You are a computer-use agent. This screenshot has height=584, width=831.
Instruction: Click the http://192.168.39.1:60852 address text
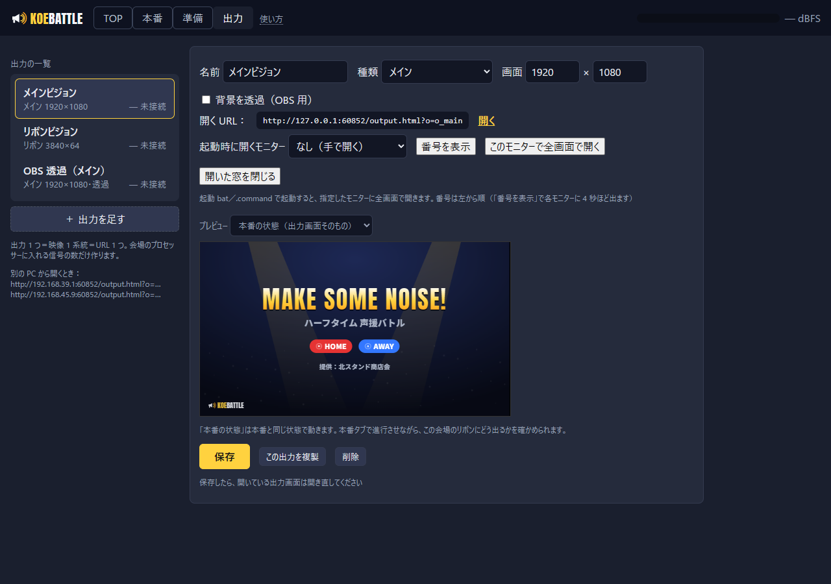coord(86,284)
